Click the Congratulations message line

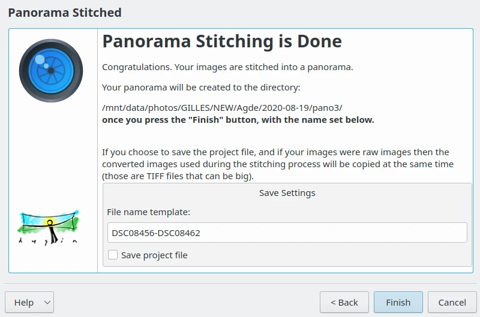coord(227,67)
